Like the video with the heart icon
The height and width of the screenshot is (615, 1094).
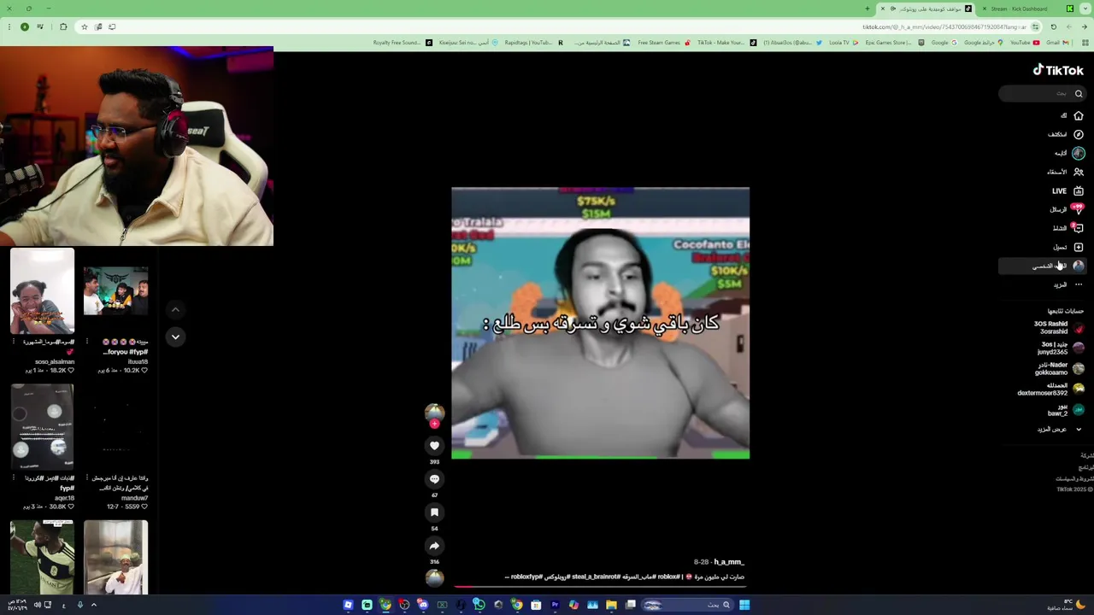pos(434,445)
